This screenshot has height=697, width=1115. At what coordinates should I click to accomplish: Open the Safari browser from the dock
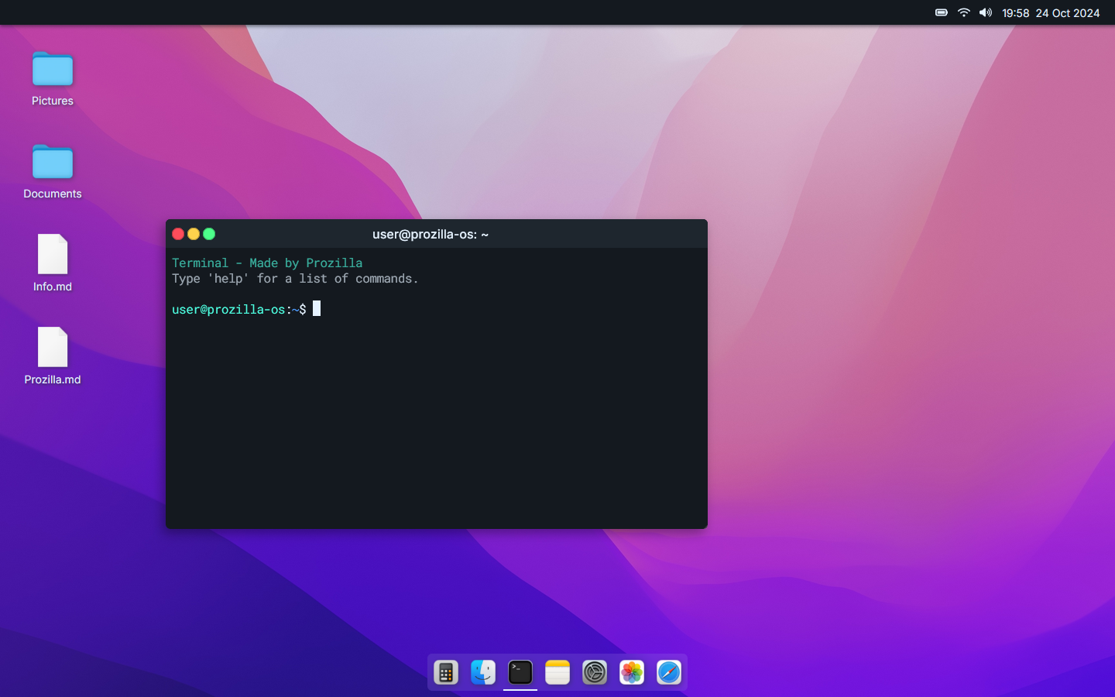(x=669, y=672)
